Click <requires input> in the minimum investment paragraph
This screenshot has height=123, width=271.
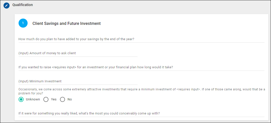[188, 89]
